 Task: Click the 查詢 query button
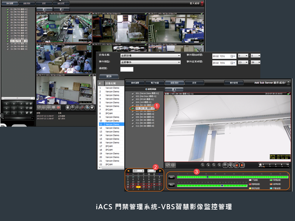click(x=109, y=76)
